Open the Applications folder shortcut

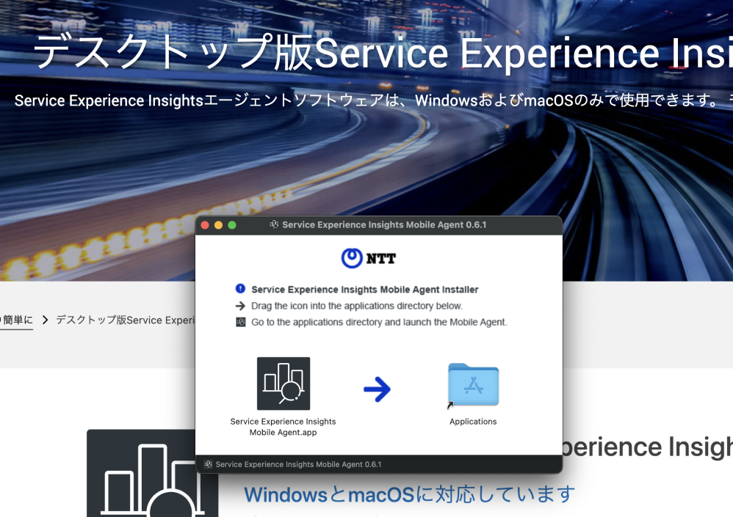coord(473,385)
